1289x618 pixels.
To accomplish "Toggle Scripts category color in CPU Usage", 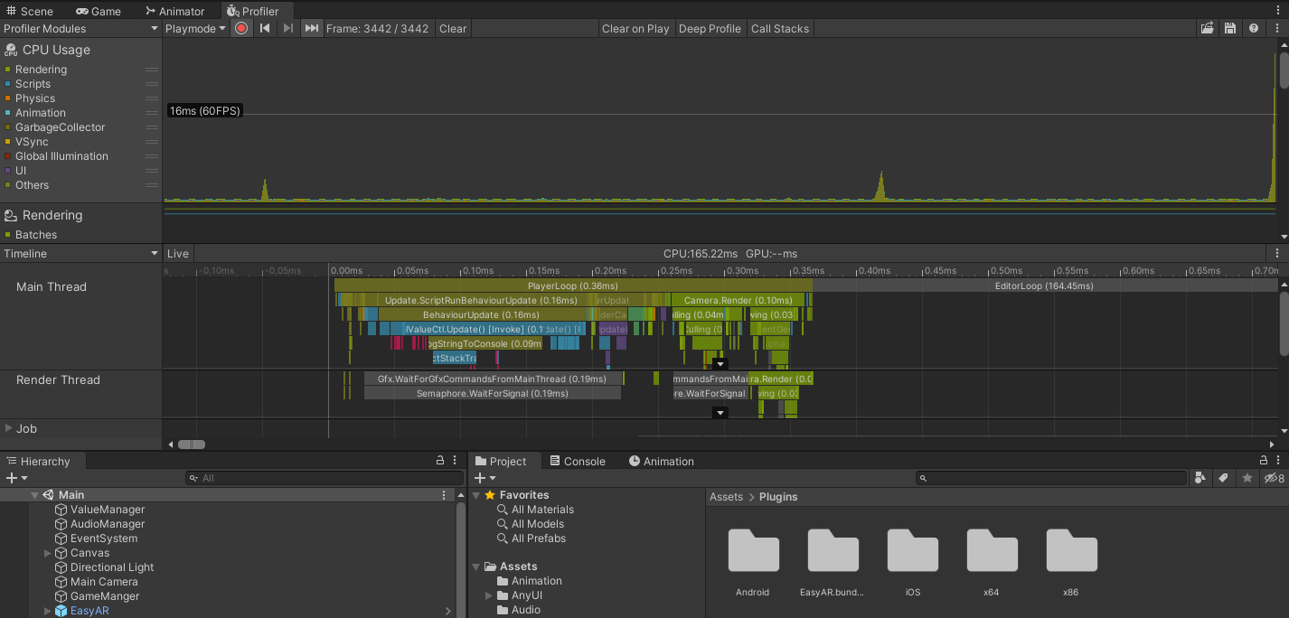I will click(x=8, y=84).
